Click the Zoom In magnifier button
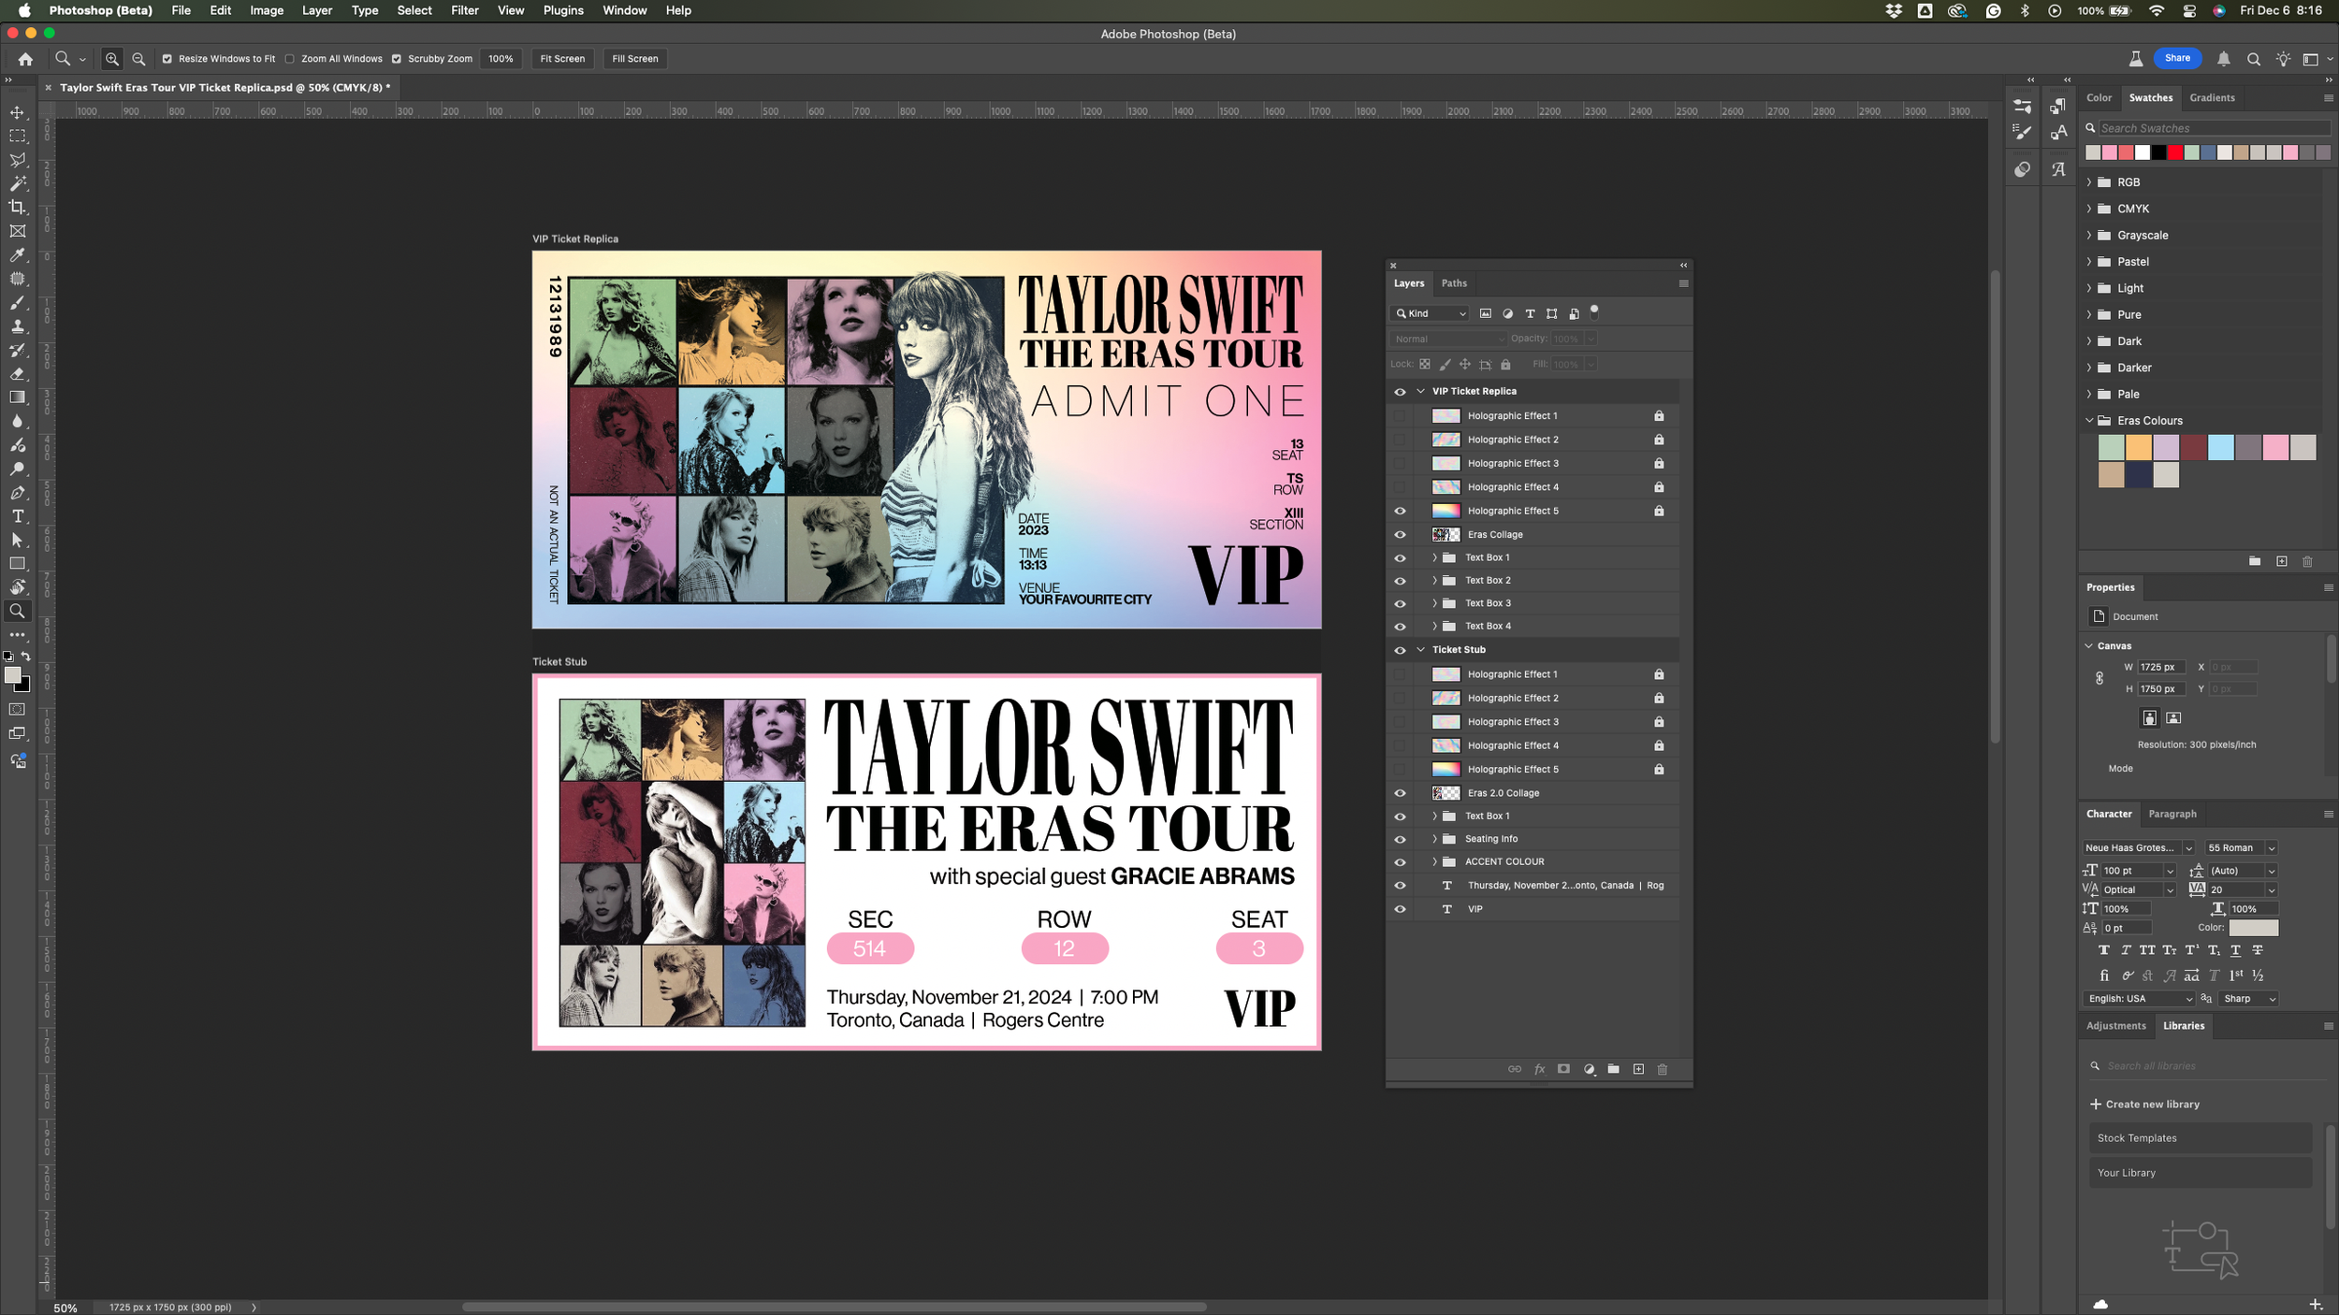 pos(111,59)
